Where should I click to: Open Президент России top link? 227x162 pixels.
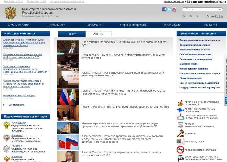(14, 1)
